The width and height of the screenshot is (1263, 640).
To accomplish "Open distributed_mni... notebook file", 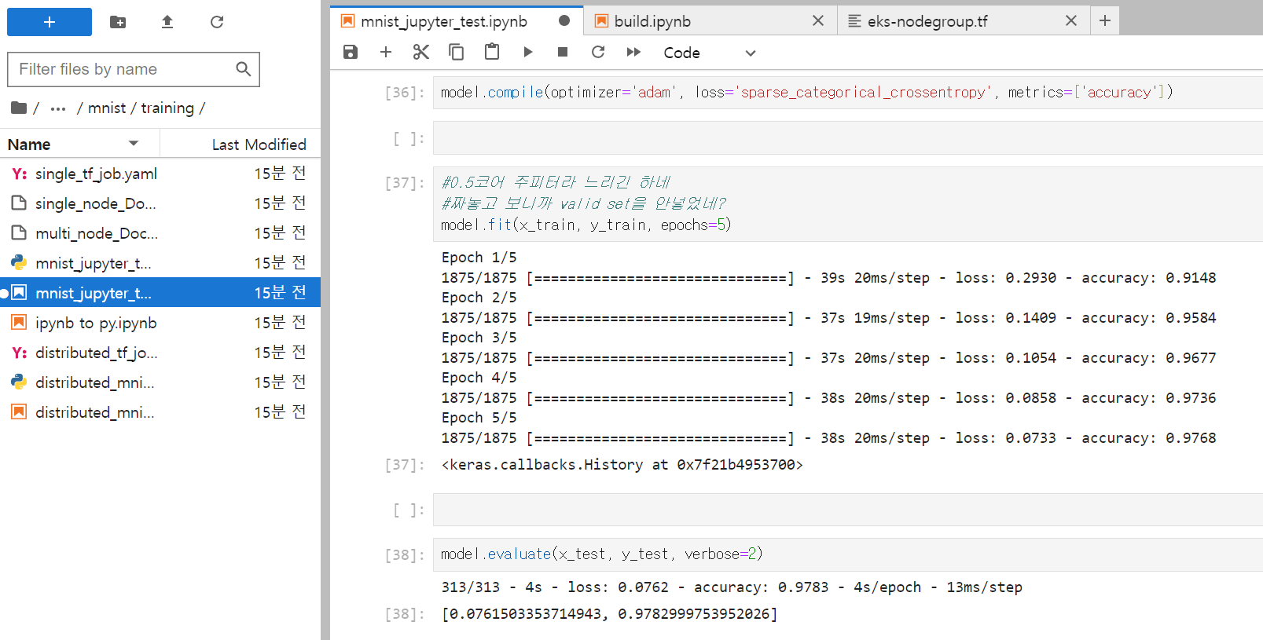I will tap(160, 412).
